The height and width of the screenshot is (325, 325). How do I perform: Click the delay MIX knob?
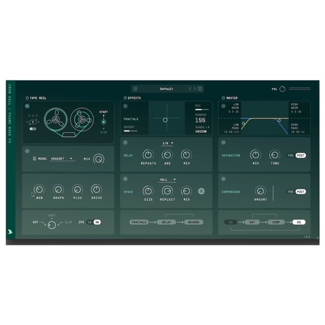(x=186, y=155)
